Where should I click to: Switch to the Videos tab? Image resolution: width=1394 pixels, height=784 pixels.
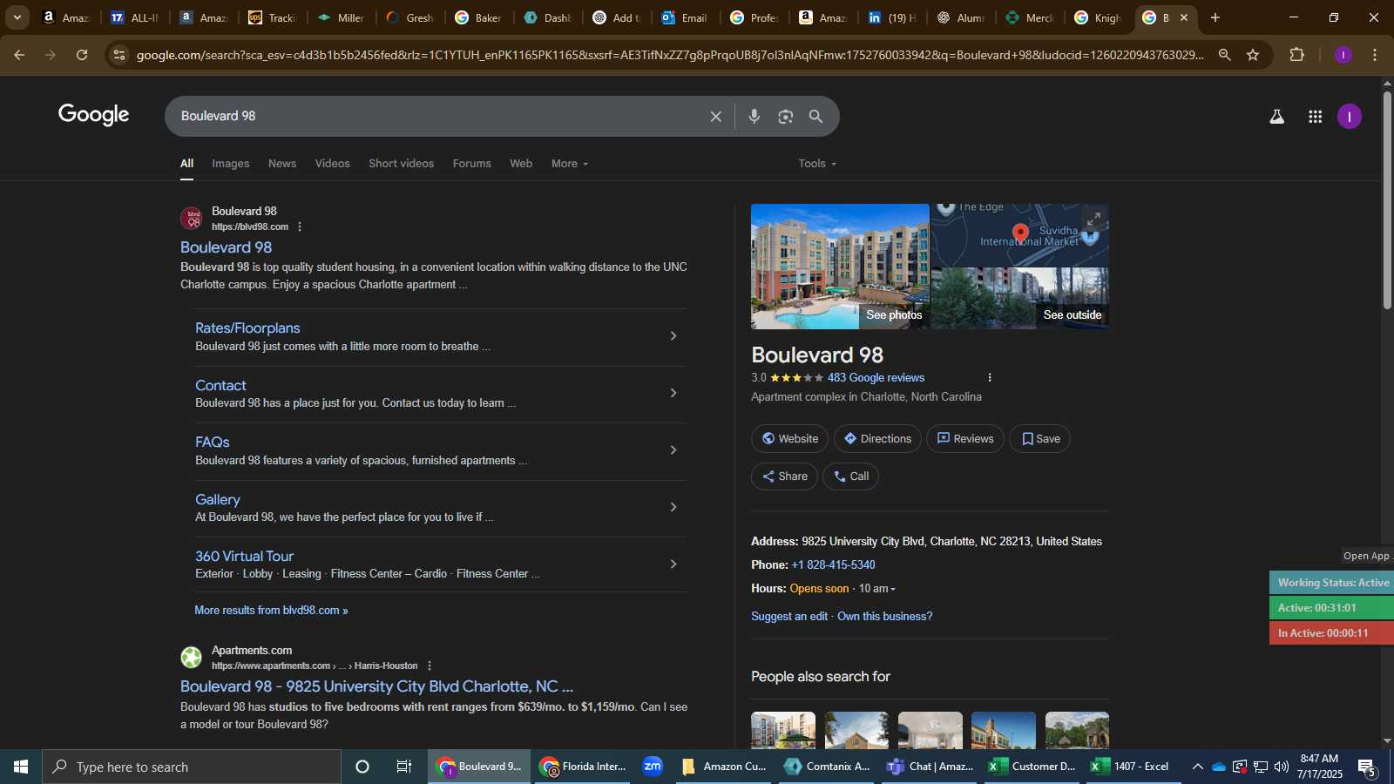click(x=332, y=164)
